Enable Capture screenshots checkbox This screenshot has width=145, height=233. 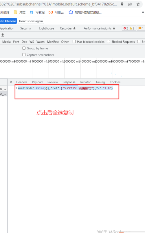tap(24, 55)
